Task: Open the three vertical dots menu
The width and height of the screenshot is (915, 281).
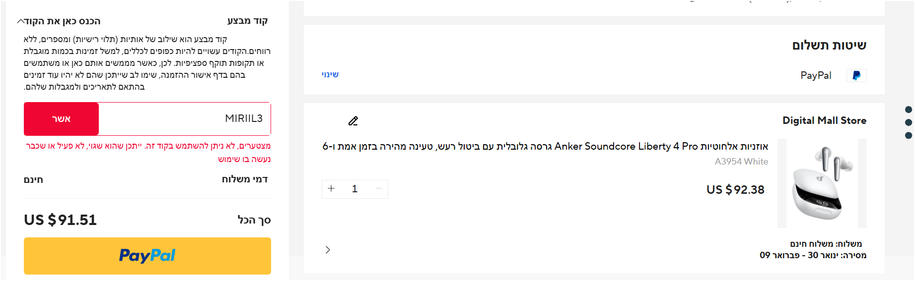Action: [x=909, y=122]
